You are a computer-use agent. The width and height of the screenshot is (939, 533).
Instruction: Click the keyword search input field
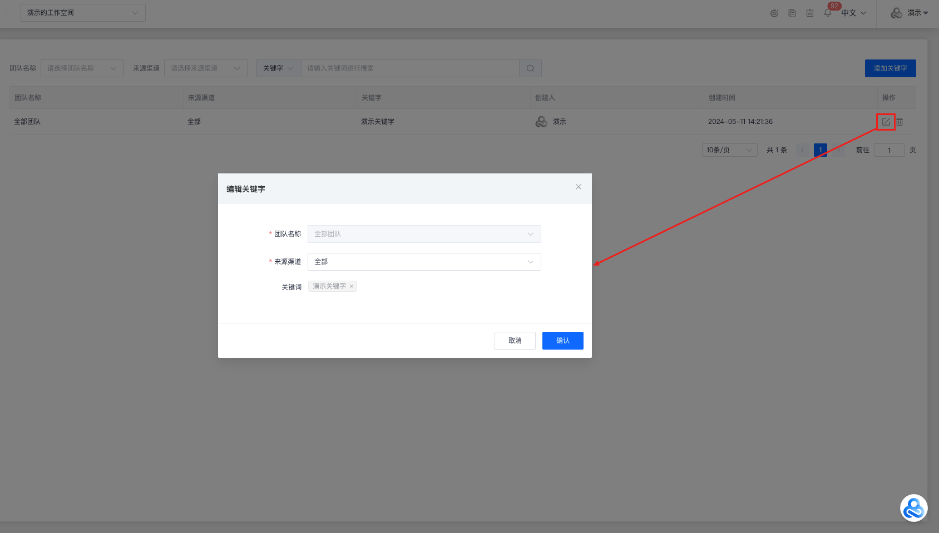pos(410,68)
